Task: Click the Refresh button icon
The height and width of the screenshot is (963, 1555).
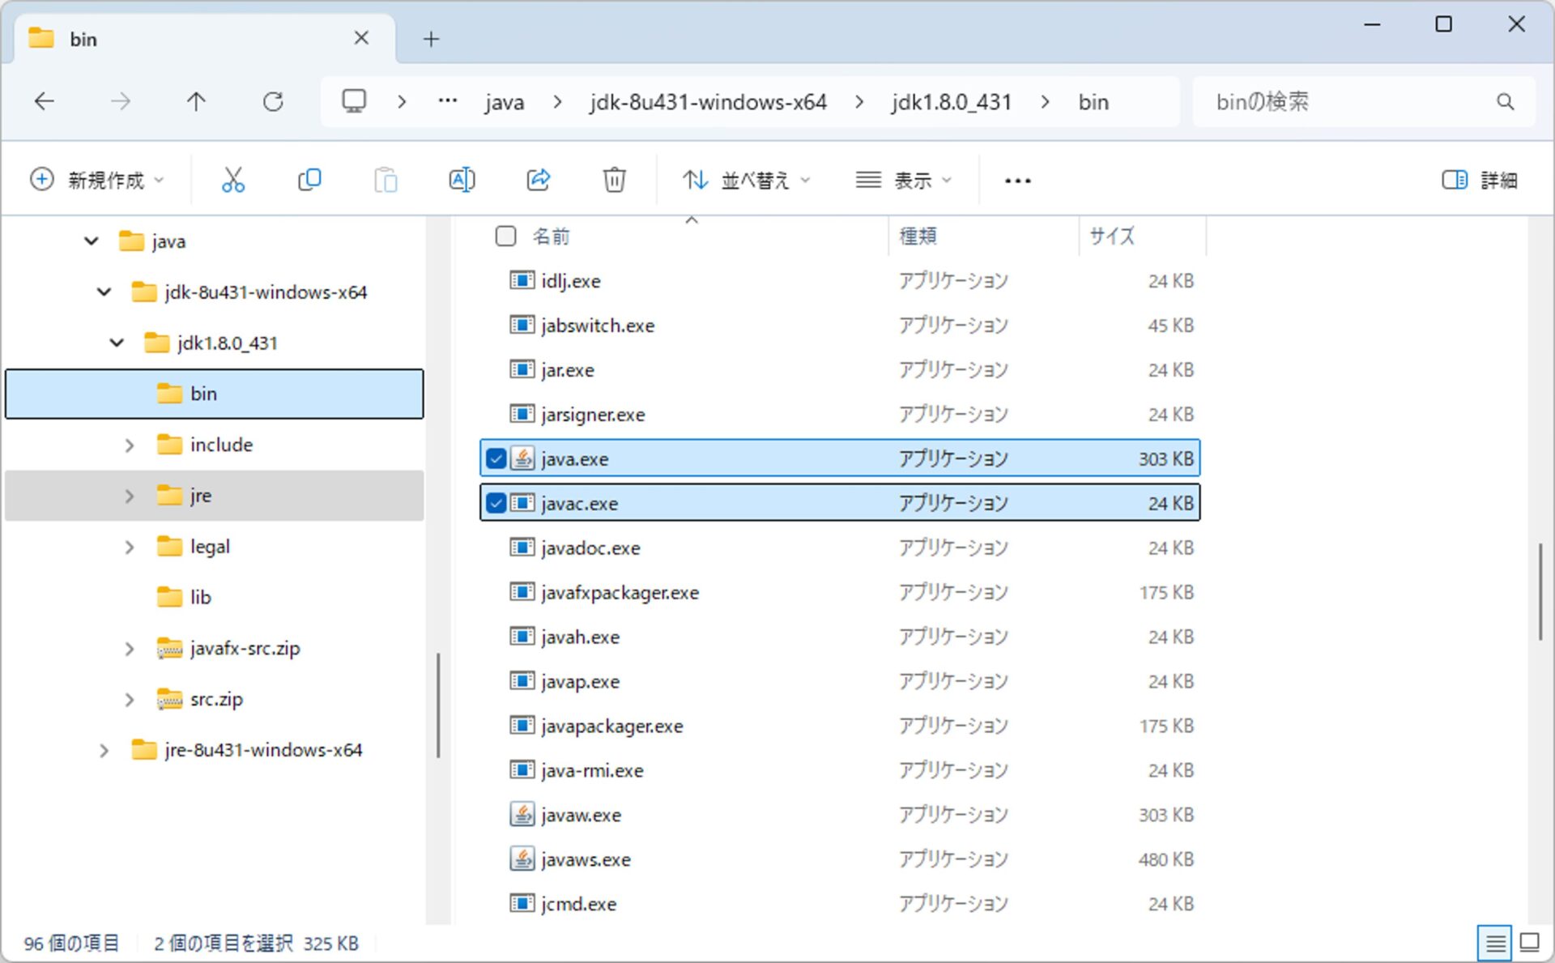Action: point(273,102)
